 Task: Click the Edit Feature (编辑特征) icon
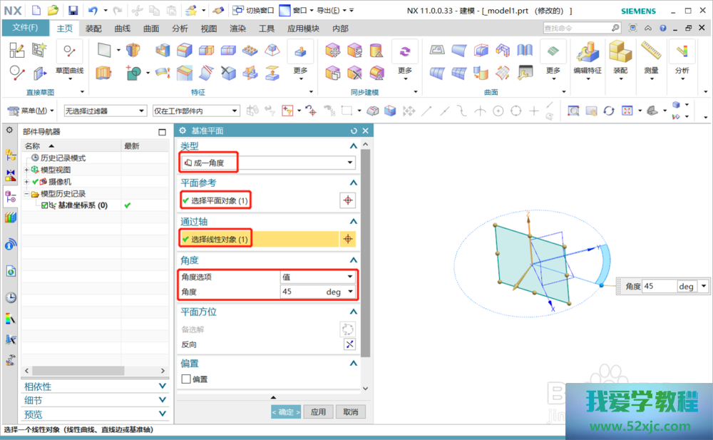point(588,52)
